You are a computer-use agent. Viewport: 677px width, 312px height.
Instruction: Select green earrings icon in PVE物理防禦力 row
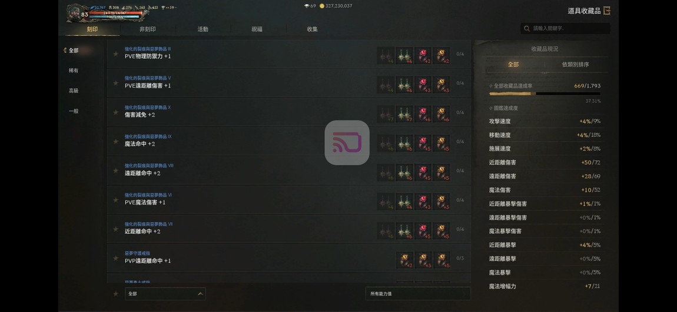pyautogui.click(x=404, y=56)
